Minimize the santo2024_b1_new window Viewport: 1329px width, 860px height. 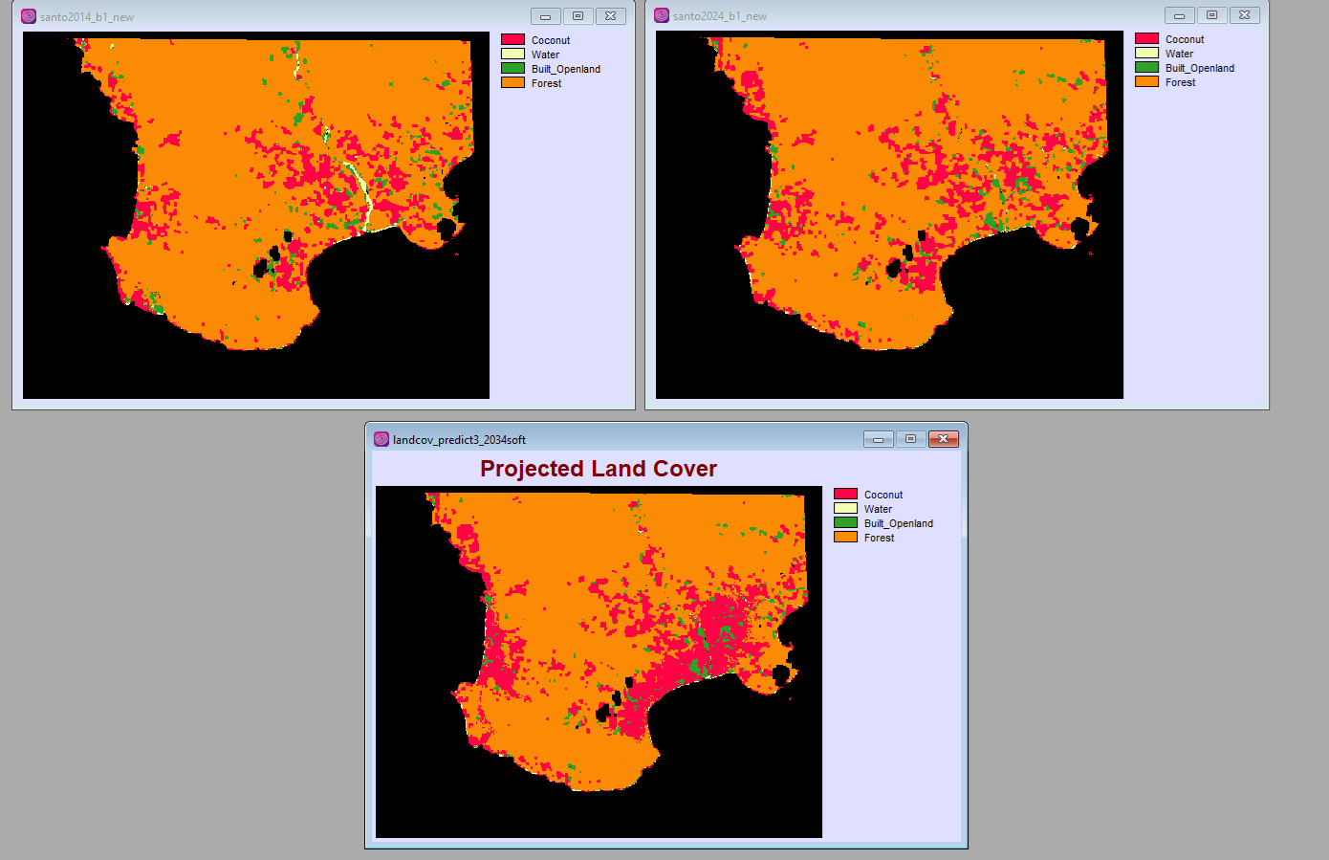[x=1179, y=15]
